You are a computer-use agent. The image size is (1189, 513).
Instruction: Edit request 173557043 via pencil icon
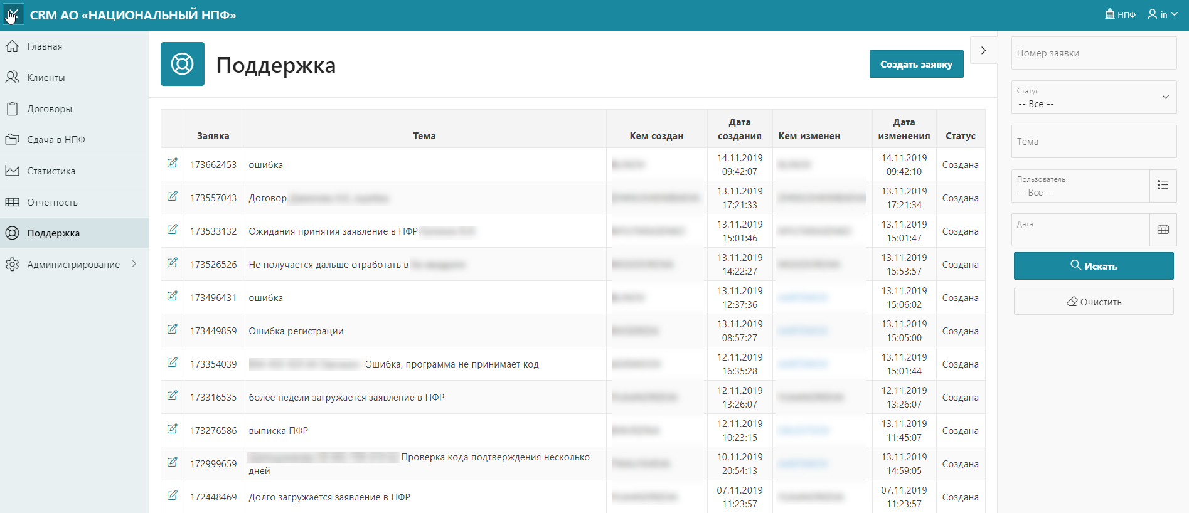(172, 196)
